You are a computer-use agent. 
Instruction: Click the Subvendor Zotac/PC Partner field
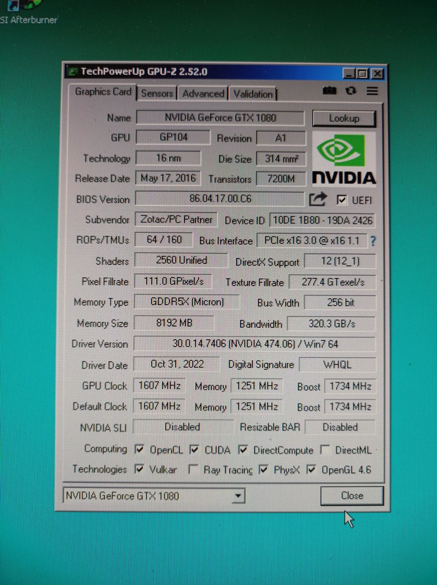point(176,220)
